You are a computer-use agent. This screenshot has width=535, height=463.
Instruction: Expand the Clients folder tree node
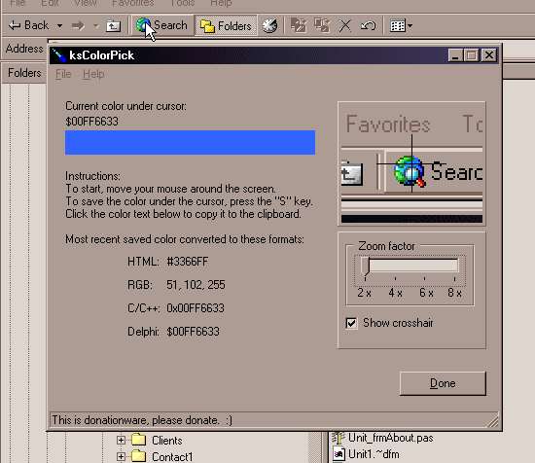[x=121, y=440]
